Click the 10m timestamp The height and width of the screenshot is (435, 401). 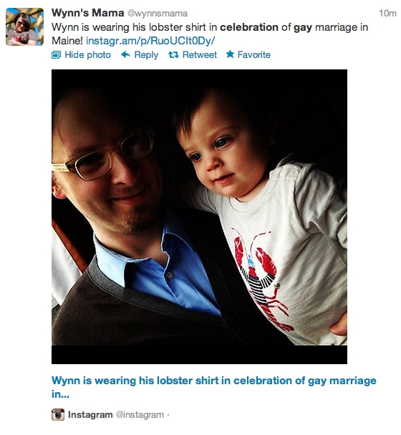[387, 13]
